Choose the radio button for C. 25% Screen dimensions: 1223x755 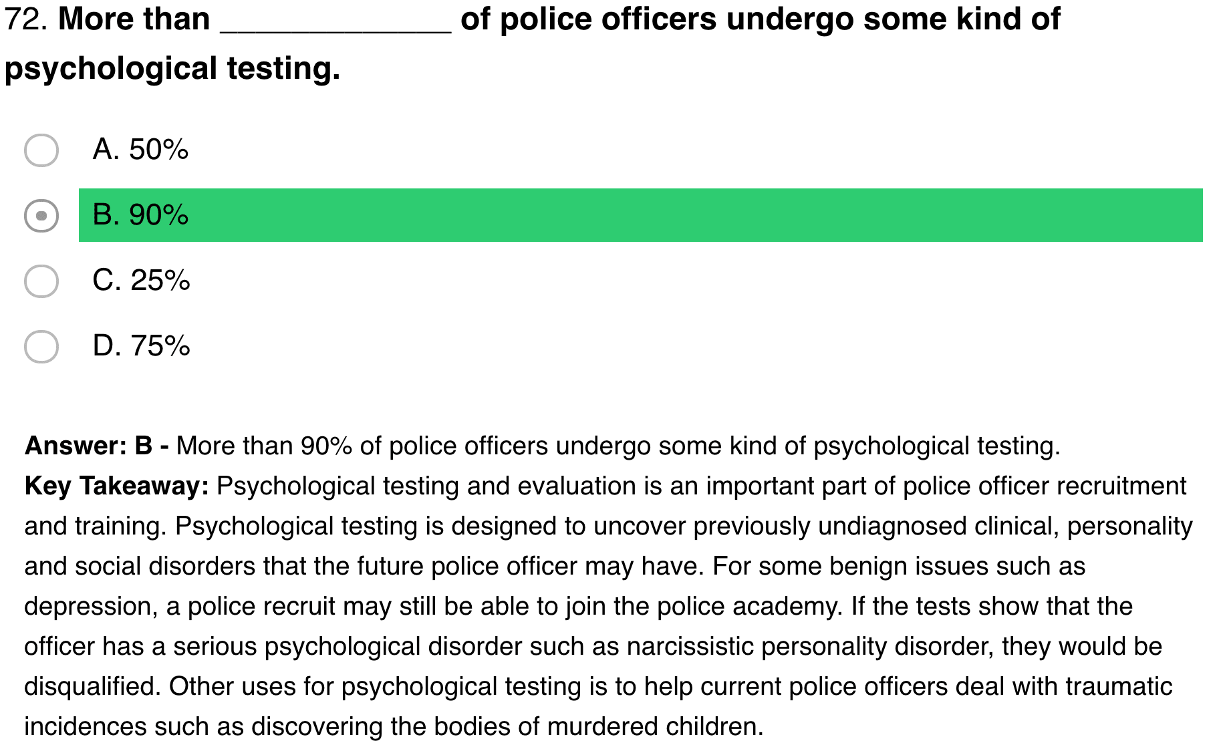tap(41, 281)
